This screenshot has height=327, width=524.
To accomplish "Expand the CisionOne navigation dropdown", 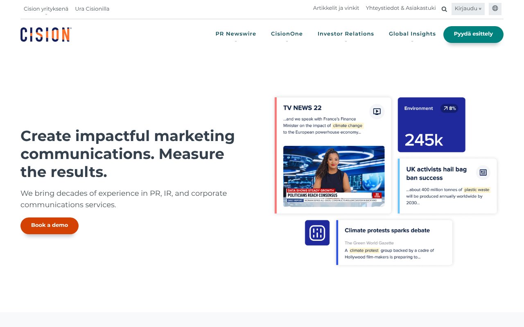I will pyautogui.click(x=287, y=34).
